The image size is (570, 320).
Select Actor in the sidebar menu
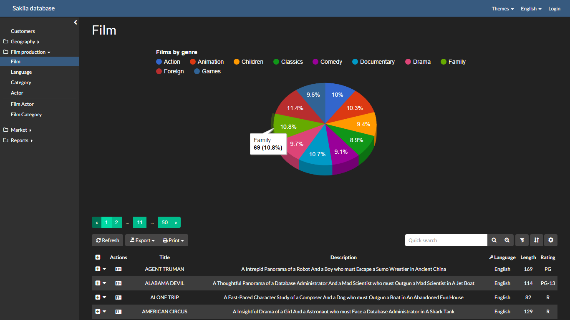(x=17, y=93)
